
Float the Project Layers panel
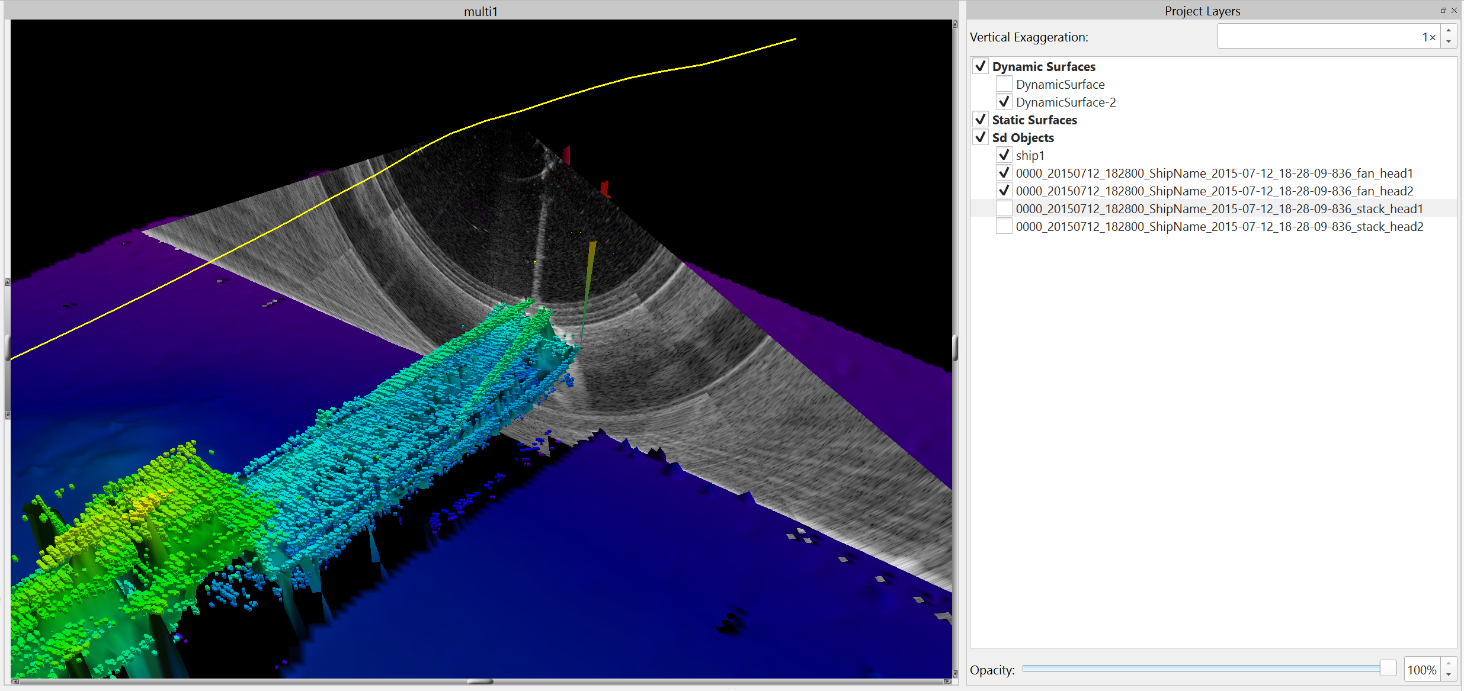tap(1443, 10)
